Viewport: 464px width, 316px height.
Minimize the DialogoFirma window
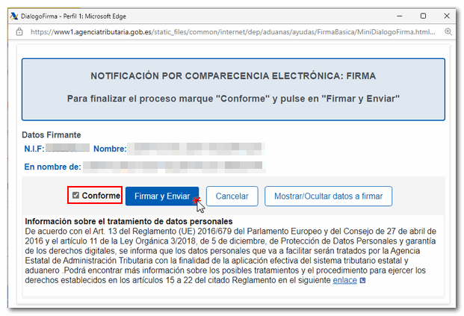397,15
